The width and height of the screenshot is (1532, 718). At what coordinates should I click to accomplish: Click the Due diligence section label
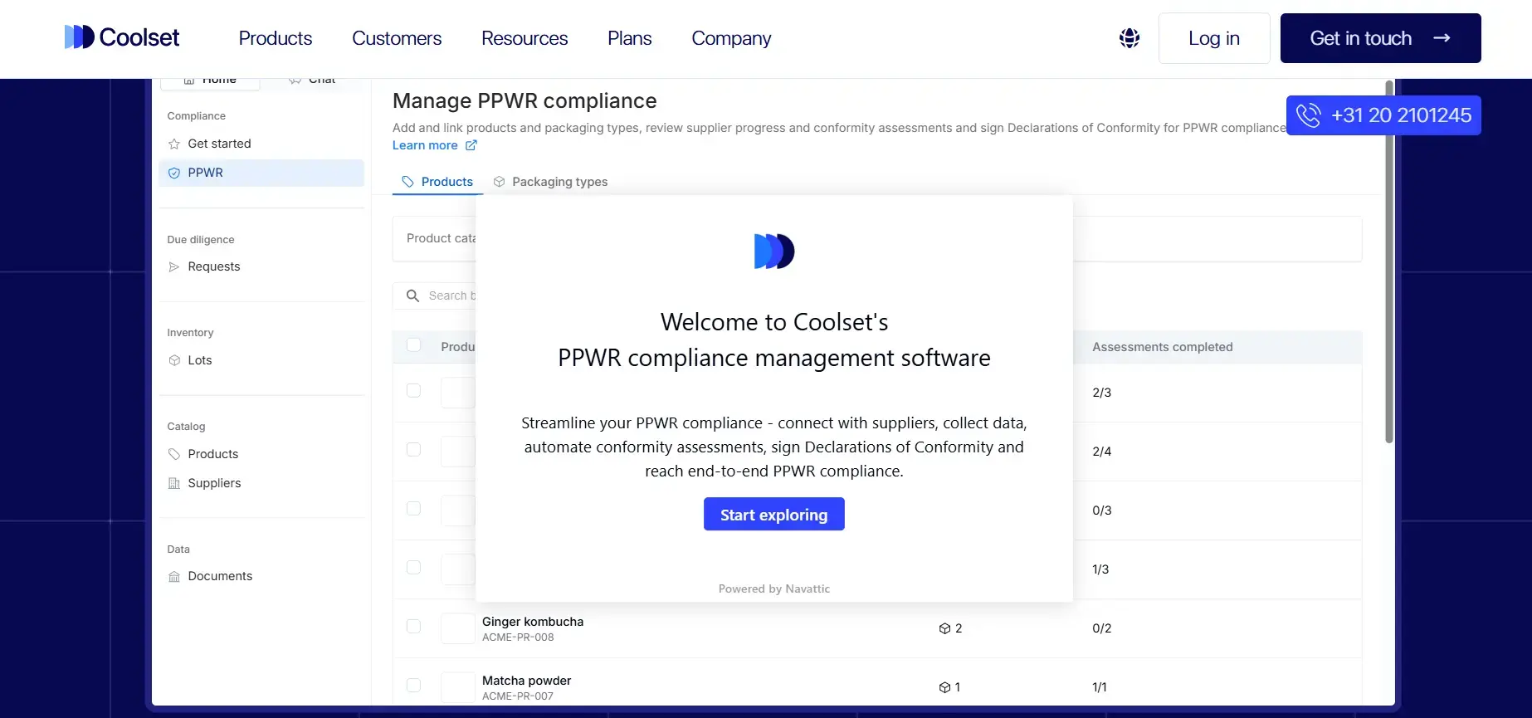click(201, 240)
